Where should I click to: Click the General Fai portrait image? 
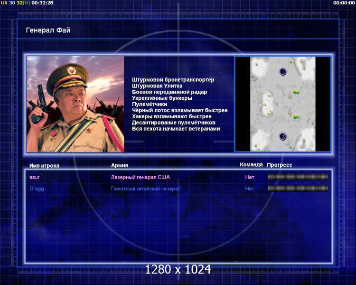tap(75, 104)
